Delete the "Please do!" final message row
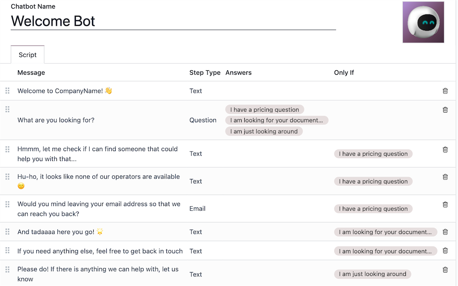Screen dimensions: 458x286 coord(445,269)
